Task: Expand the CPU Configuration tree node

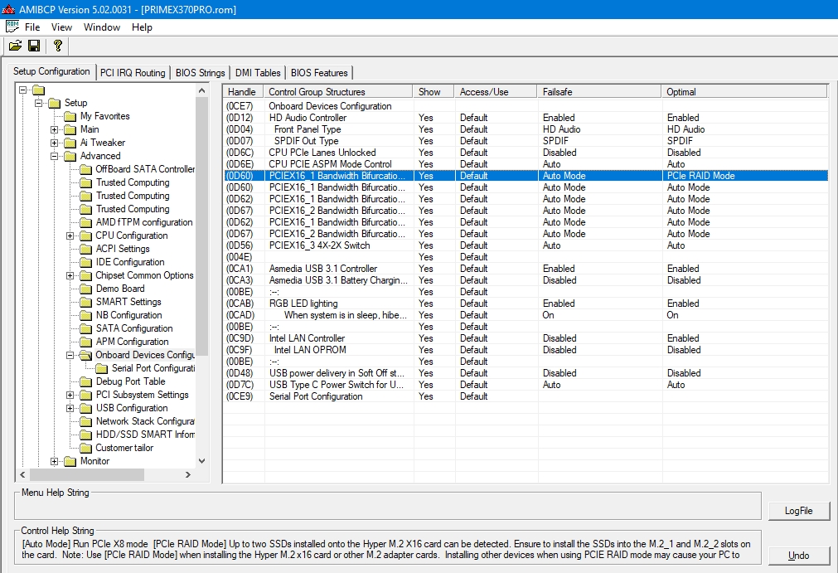Action: [x=70, y=236]
